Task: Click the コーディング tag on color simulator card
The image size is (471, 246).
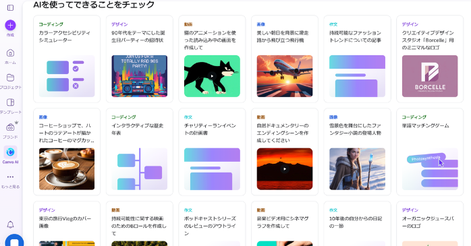Action: (x=51, y=24)
